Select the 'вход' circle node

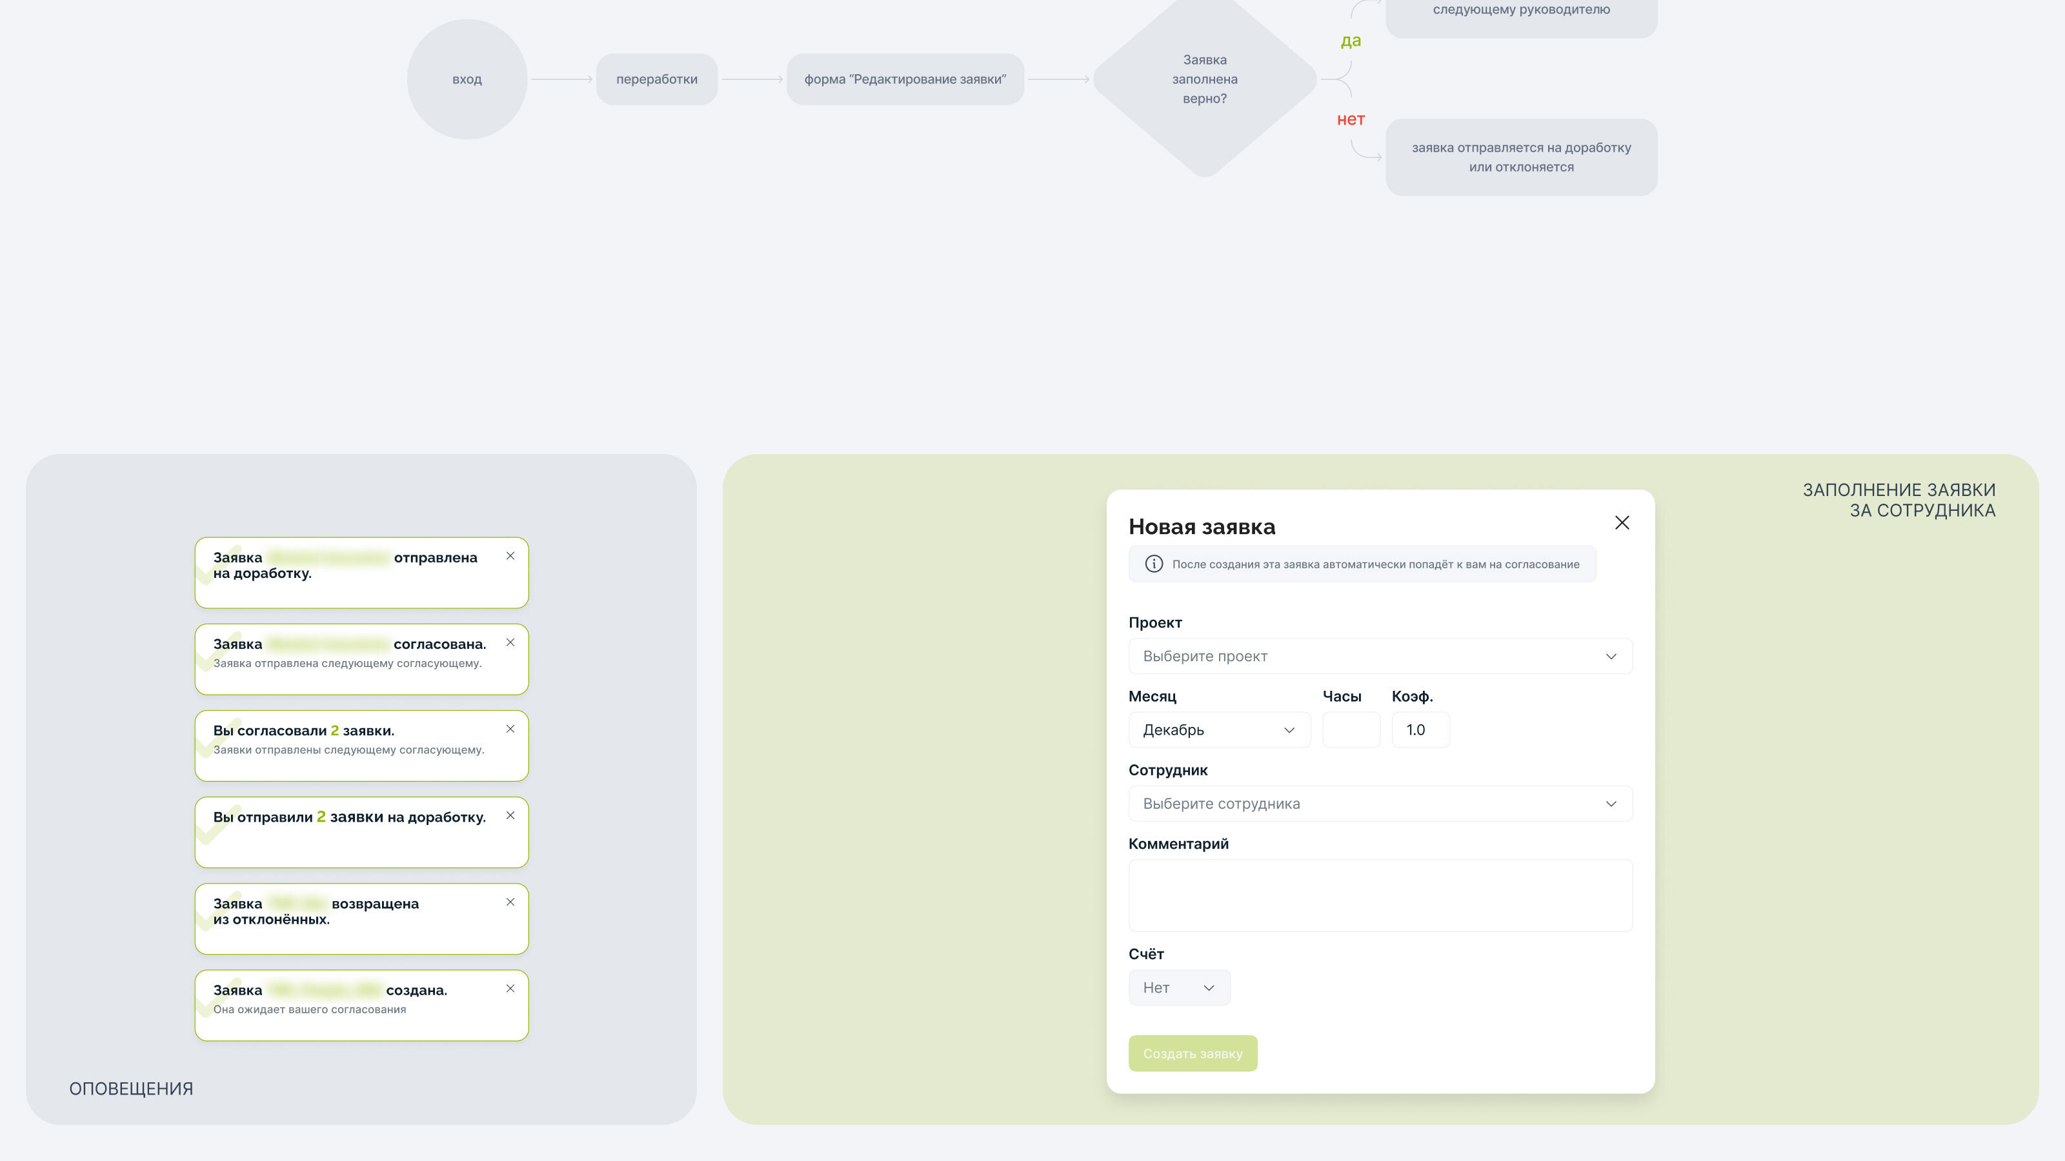click(x=467, y=79)
